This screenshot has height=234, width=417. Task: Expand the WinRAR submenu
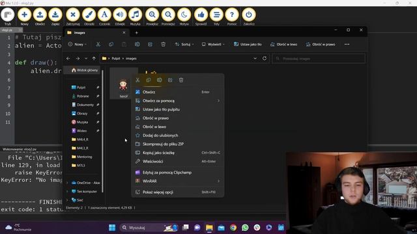pos(178,181)
